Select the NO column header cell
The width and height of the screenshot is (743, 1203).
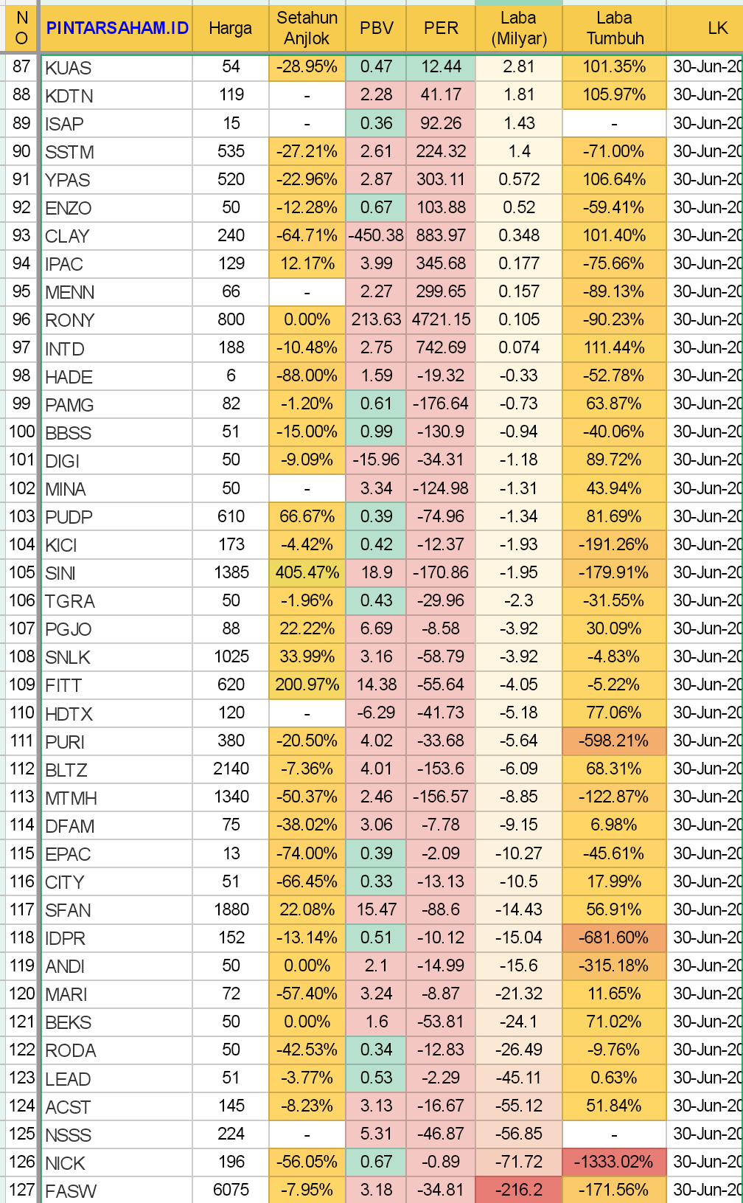[x=21, y=28]
